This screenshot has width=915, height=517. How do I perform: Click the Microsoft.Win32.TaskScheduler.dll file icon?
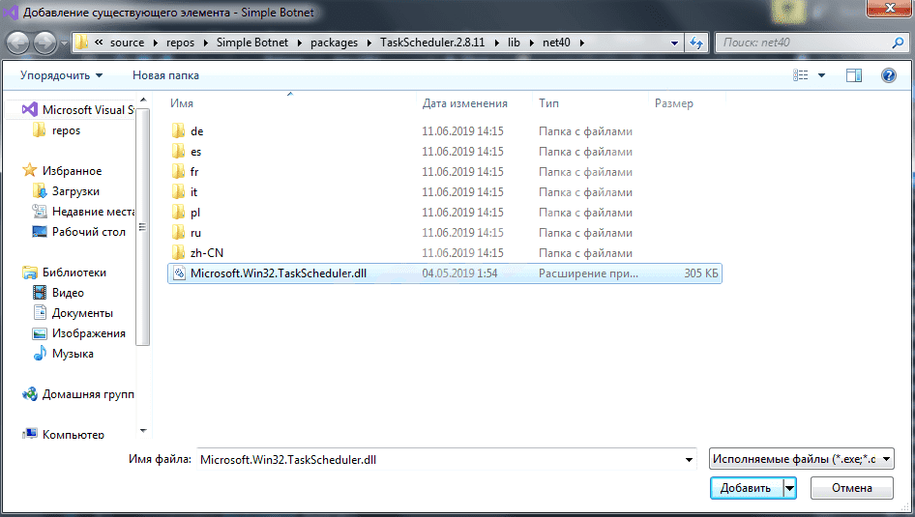[180, 273]
